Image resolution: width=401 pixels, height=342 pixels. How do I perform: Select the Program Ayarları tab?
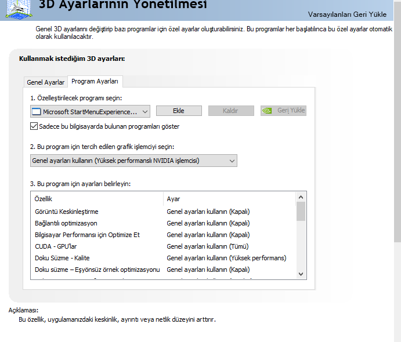pos(95,82)
